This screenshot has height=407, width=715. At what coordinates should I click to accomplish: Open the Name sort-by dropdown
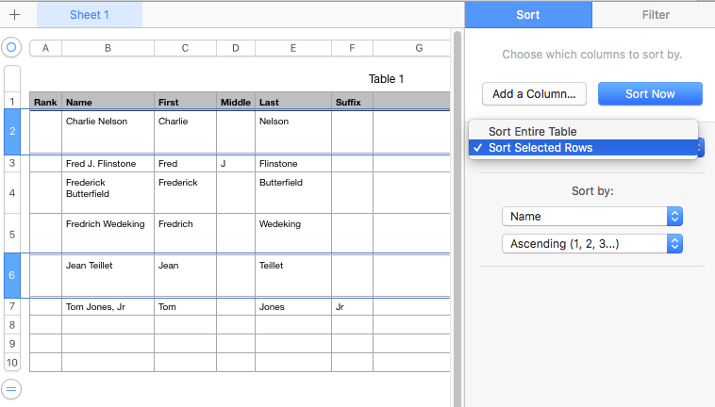point(591,217)
